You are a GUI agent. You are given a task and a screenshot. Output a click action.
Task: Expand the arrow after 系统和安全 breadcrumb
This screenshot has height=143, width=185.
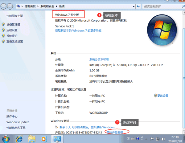tap(57, 6)
